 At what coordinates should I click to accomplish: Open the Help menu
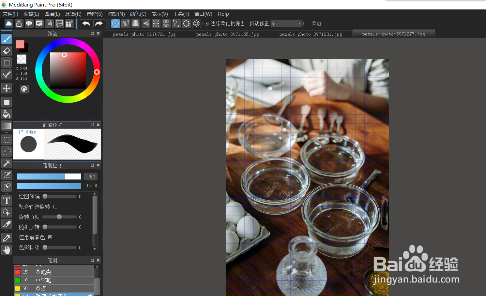tap(223, 14)
